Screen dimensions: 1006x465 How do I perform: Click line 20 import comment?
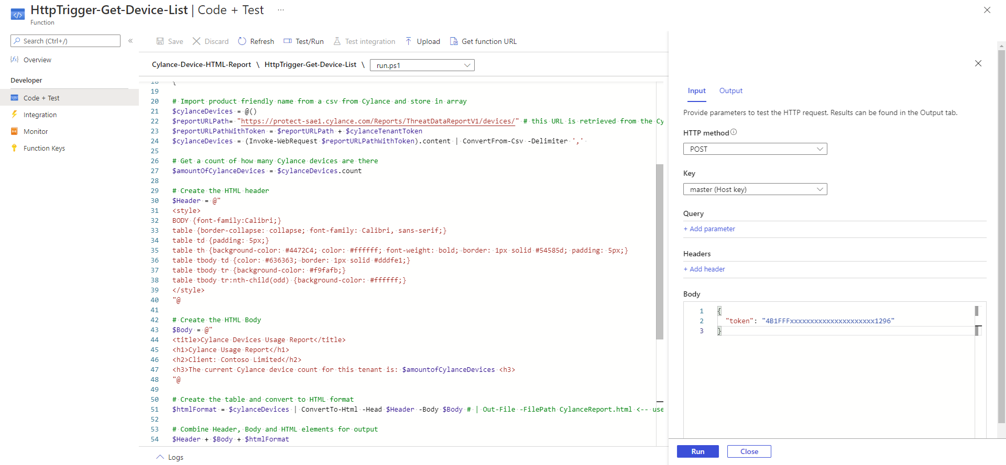[320, 101]
